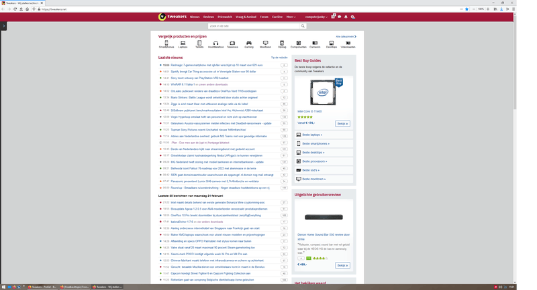Open Alle categorieën chevron link
Screen dimensions: 537x290
346,37
